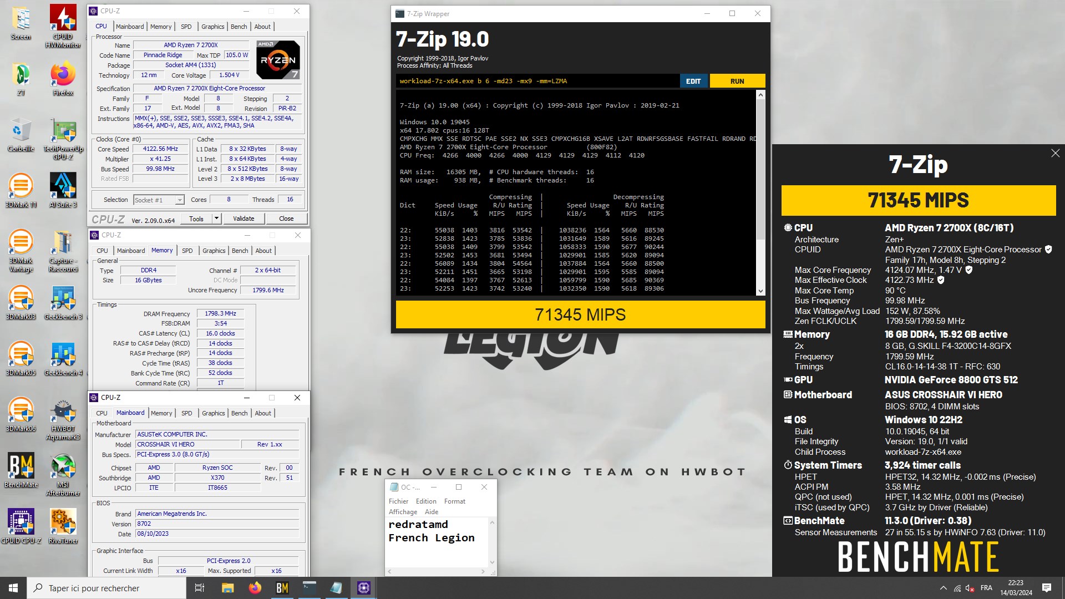Click the FRA language indicator in tray
Viewport: 1065px width, 599px height.
pos(986,588)
